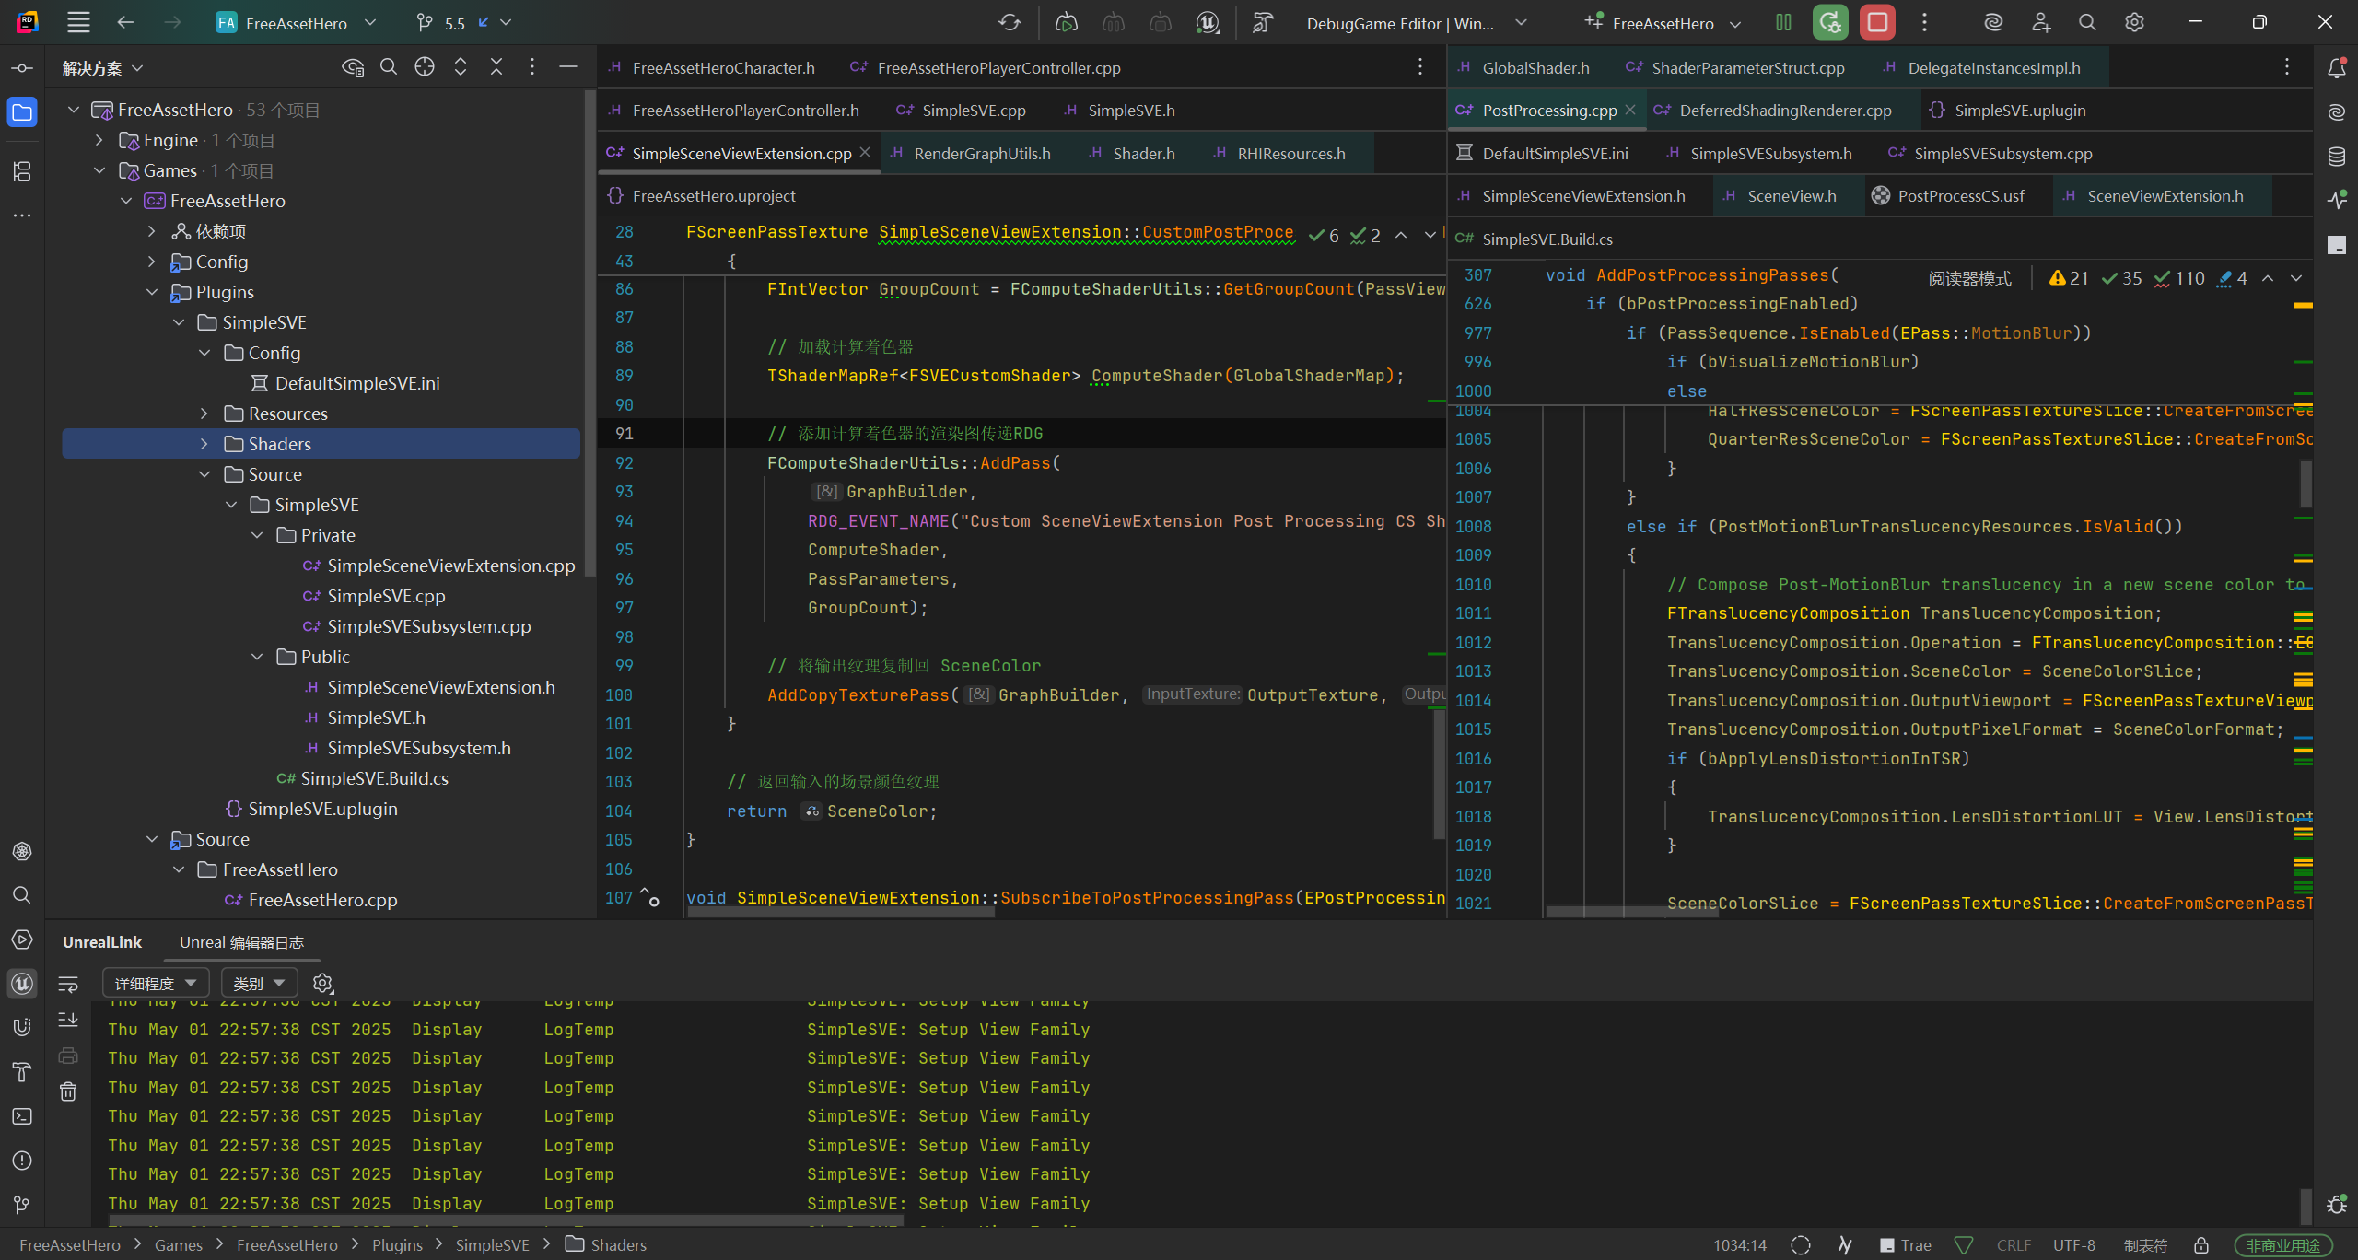This screenshot has height=1260, width=2358.
Task: Click the solution explorer vertical scrollbar
Action: 589,332
